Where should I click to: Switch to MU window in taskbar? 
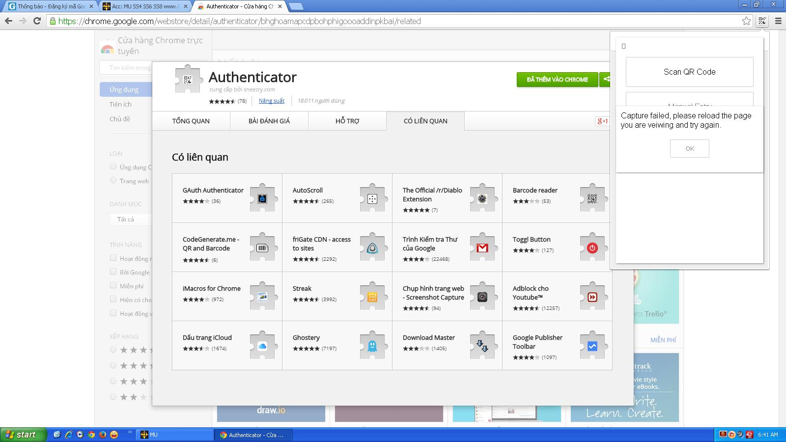point(174,435)
